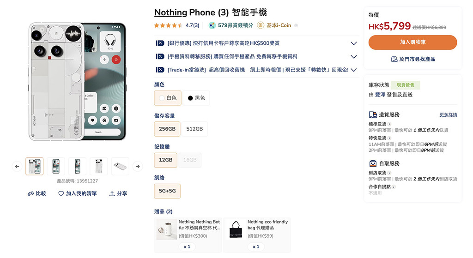Choose the black (黑色) color swatch
The height and width of the screenshot is (258, 473).
coord(196,98)
